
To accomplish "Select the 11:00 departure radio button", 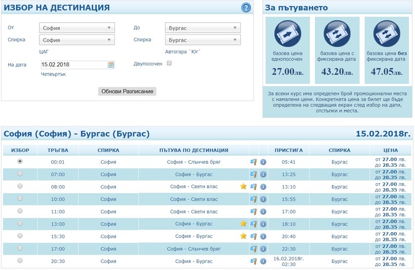I will (20, 211).
